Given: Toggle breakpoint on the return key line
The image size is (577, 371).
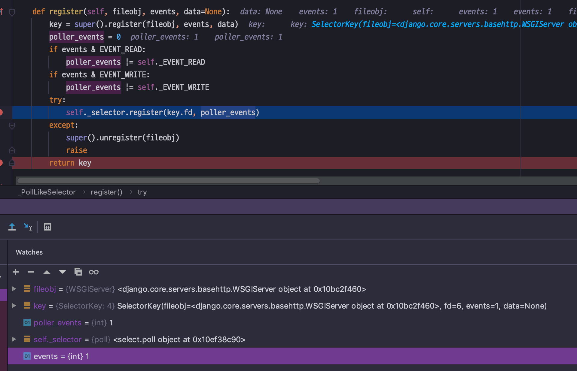Looking at the screenshot, I should pos(1,163).
